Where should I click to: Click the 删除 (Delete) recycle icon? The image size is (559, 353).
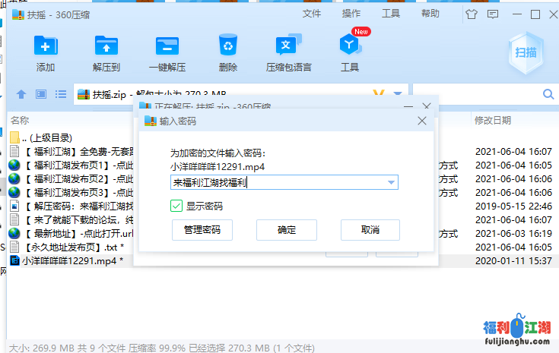click(x=228, y=47)
